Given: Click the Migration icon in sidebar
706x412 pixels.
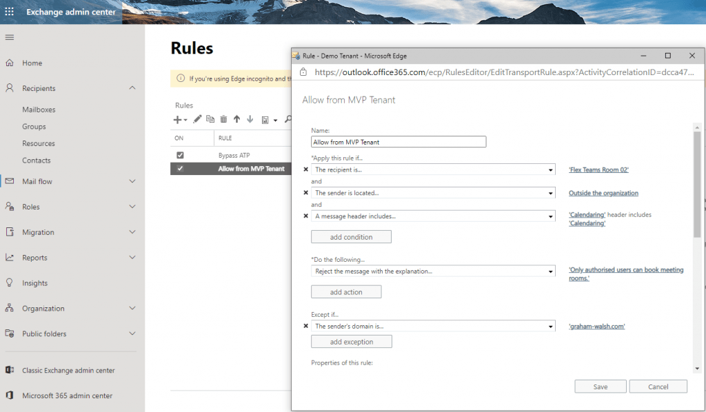Looking at the screenshot, I should coord(10,232).
